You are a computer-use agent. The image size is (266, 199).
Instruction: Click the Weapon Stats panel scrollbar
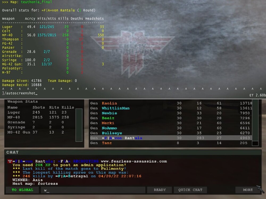(x=79, y=125)
